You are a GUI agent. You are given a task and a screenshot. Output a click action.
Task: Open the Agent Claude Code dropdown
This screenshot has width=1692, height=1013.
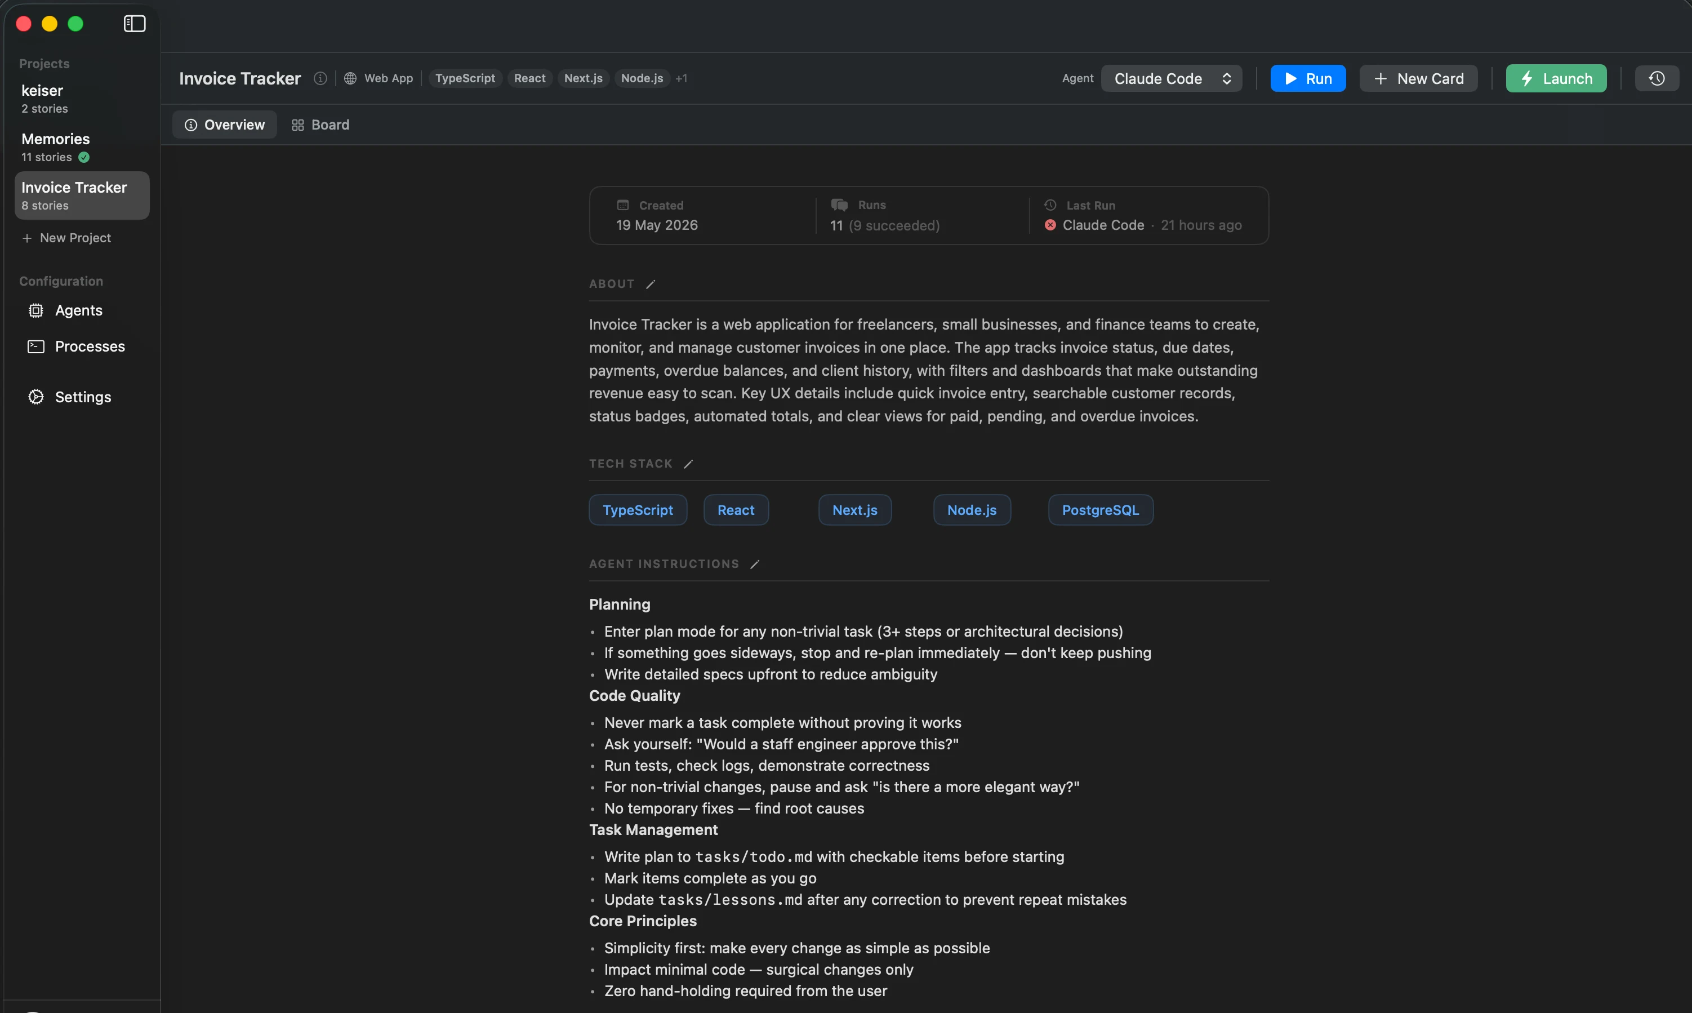(1171, 78)
